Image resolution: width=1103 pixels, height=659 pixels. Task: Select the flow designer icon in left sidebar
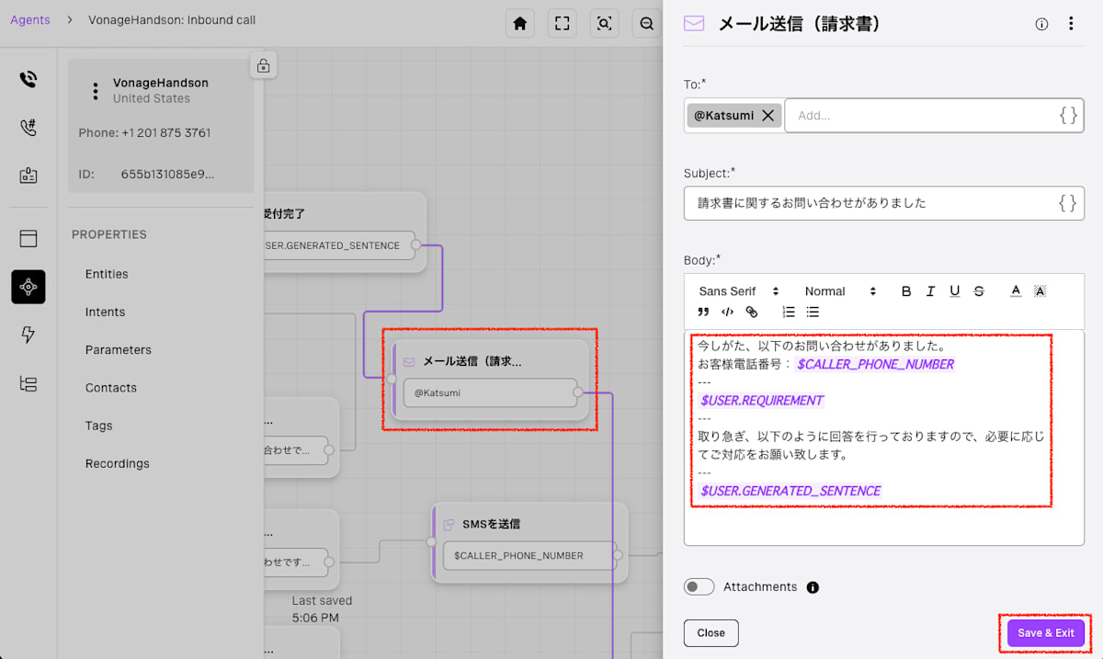[x=28, y=287]
